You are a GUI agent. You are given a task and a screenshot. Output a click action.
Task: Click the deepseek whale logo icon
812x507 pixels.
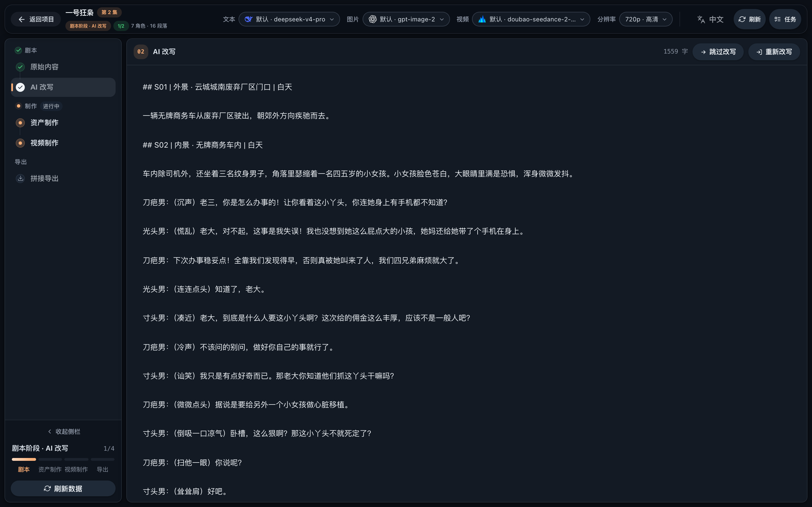tap(248, 19)
